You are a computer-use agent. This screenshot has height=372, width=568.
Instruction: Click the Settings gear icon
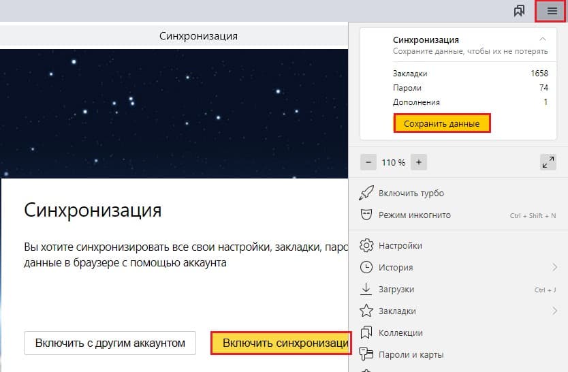(x=366, y=245)
